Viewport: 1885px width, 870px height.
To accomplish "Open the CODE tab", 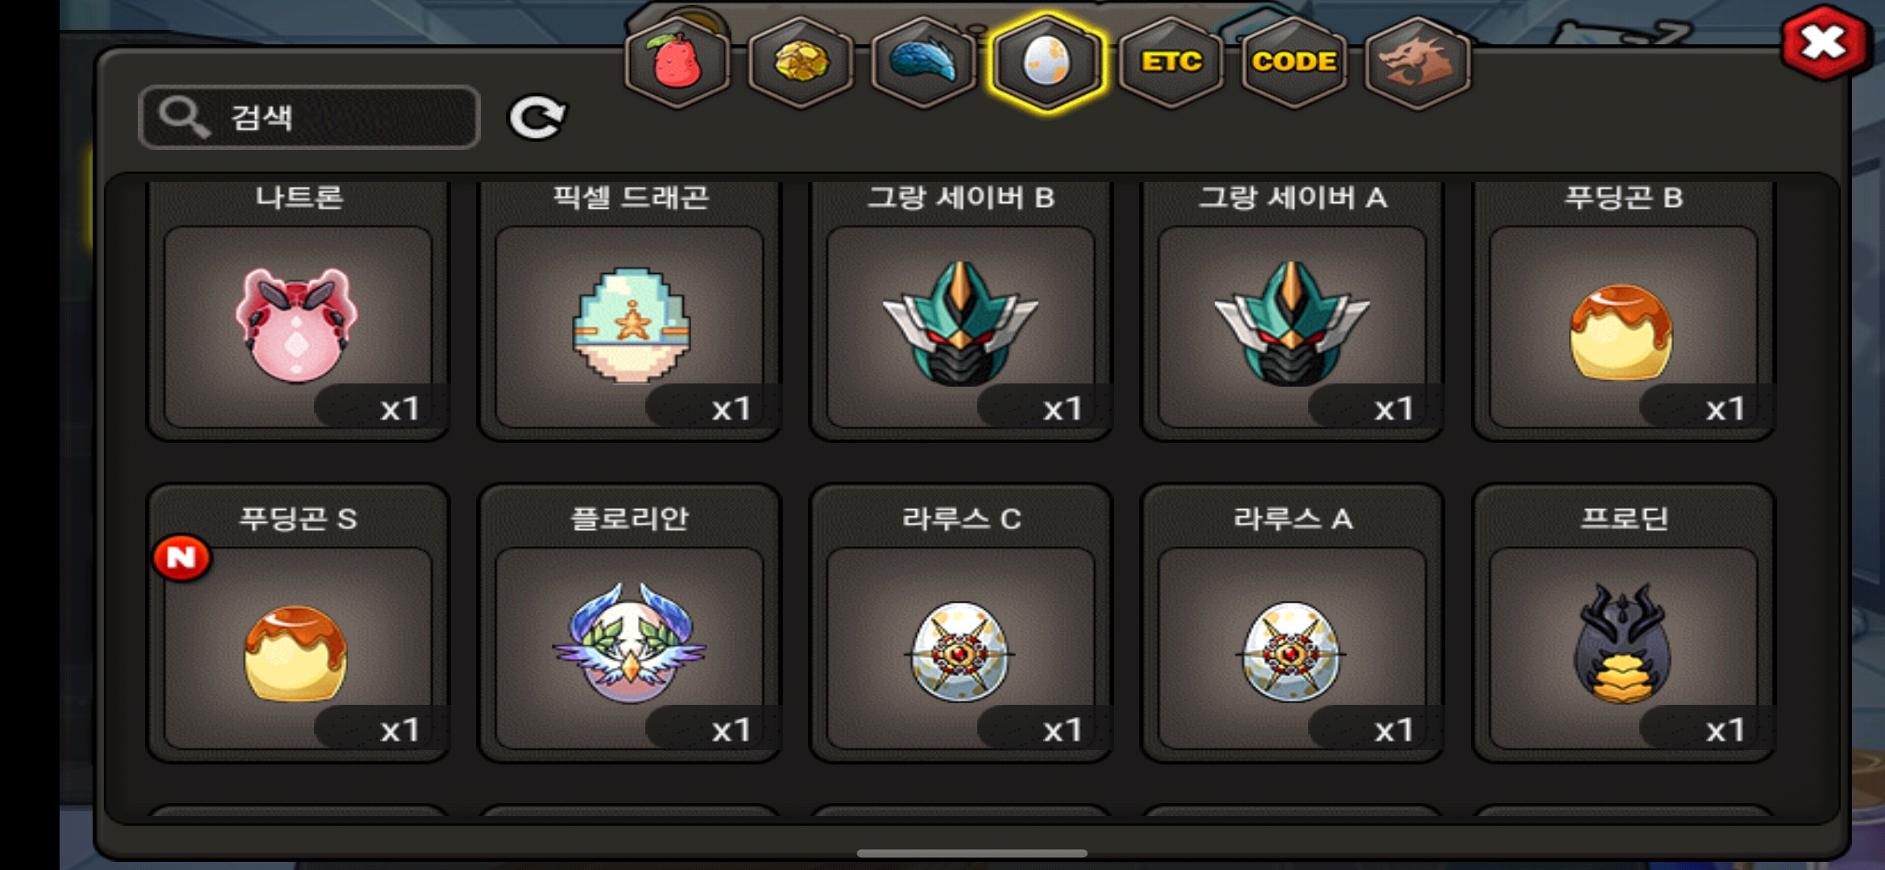I will click(1295, 62).
